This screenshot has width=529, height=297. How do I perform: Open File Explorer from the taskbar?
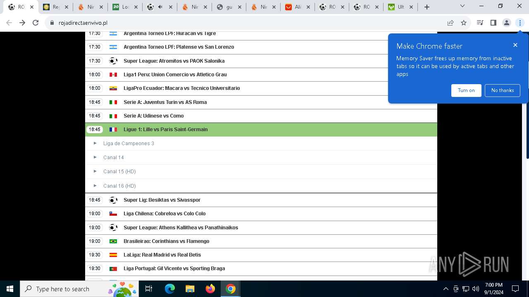coord(190,289)
